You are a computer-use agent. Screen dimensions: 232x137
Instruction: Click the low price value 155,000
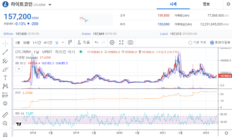(x=164, y=24)
